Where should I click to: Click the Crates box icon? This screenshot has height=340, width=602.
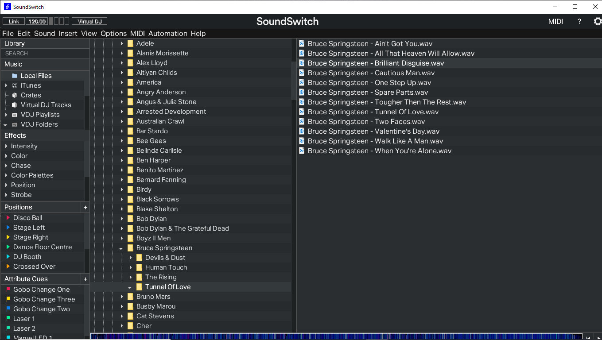(x=15, y=95)
